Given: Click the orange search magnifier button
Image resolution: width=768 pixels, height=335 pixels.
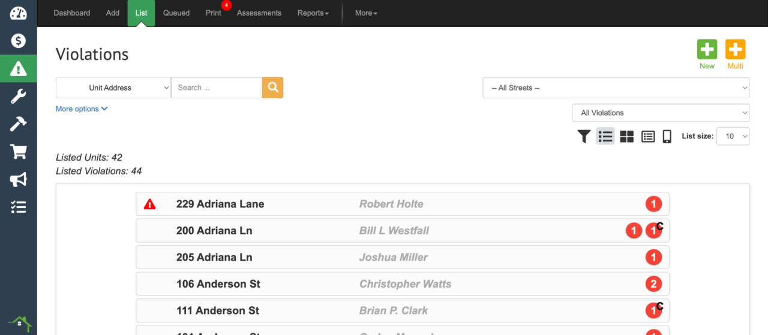Looking at the screenshot, I should 272,87.
